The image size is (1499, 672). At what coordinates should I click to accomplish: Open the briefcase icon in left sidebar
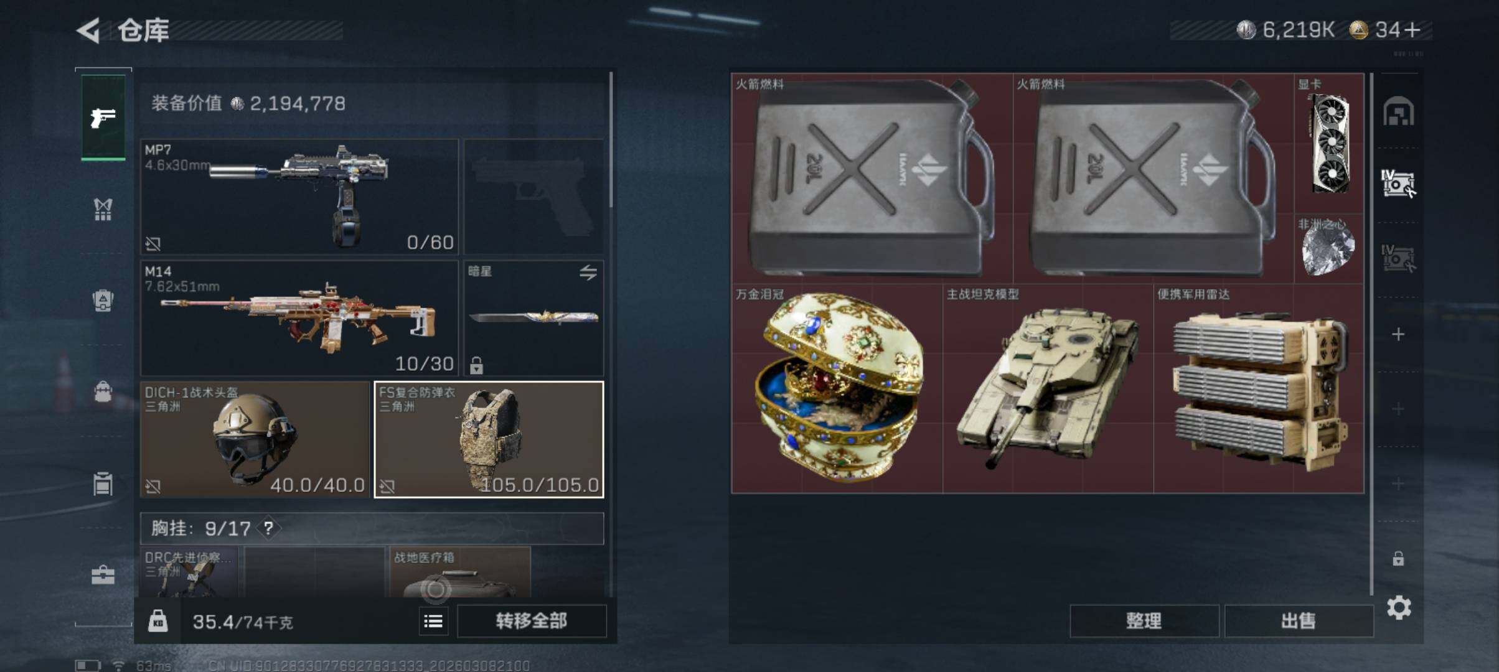pos(103,574)
